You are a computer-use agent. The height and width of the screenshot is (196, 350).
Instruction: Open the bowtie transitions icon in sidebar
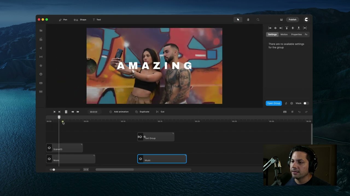coord(41,57)
